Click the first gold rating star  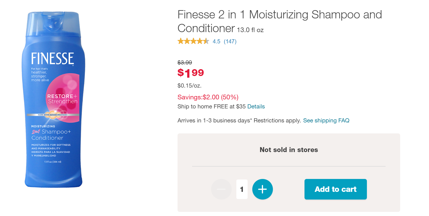tap(181, 41)
